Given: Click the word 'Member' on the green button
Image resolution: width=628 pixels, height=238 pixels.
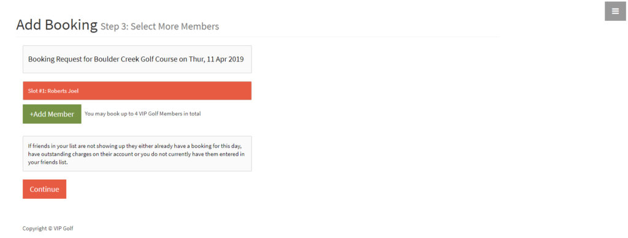Looking at the screenshot, I should (x=61, y=114).
